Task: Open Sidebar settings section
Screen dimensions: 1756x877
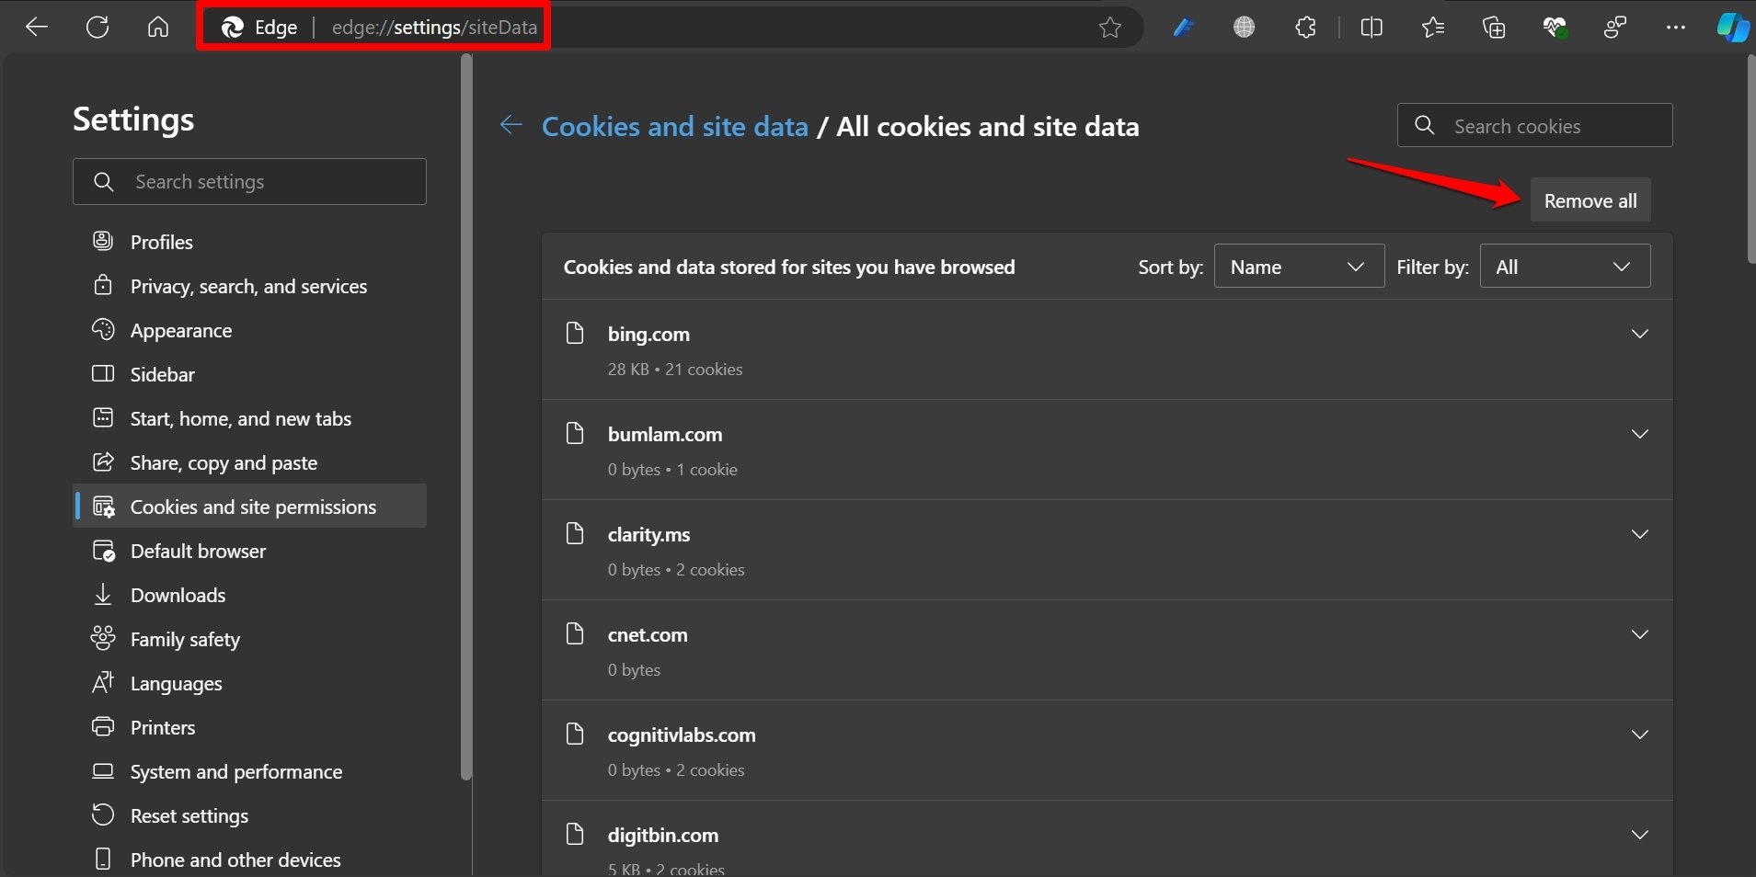Action: click(249, 374)
